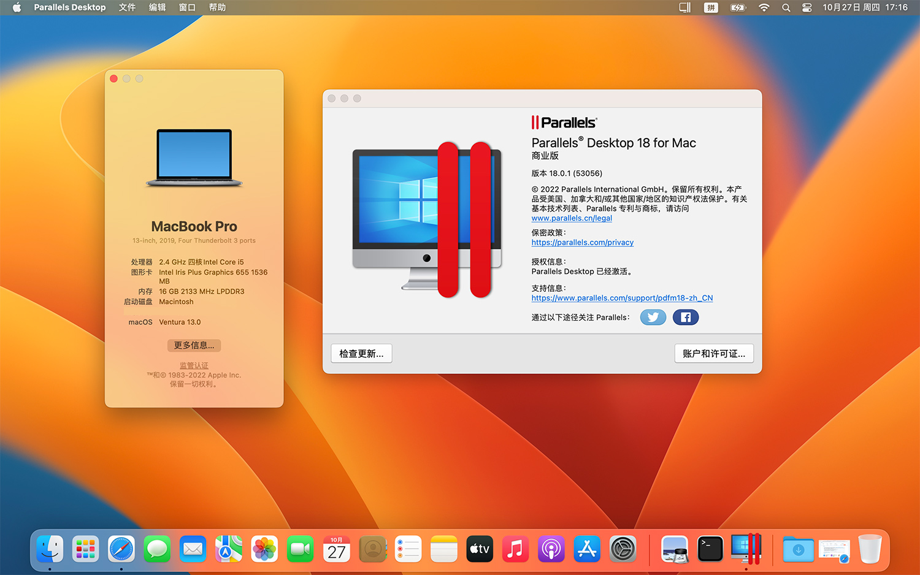Open Preview app in the Dock
This screenshot has width=920, height=575.
coord(675,549)
